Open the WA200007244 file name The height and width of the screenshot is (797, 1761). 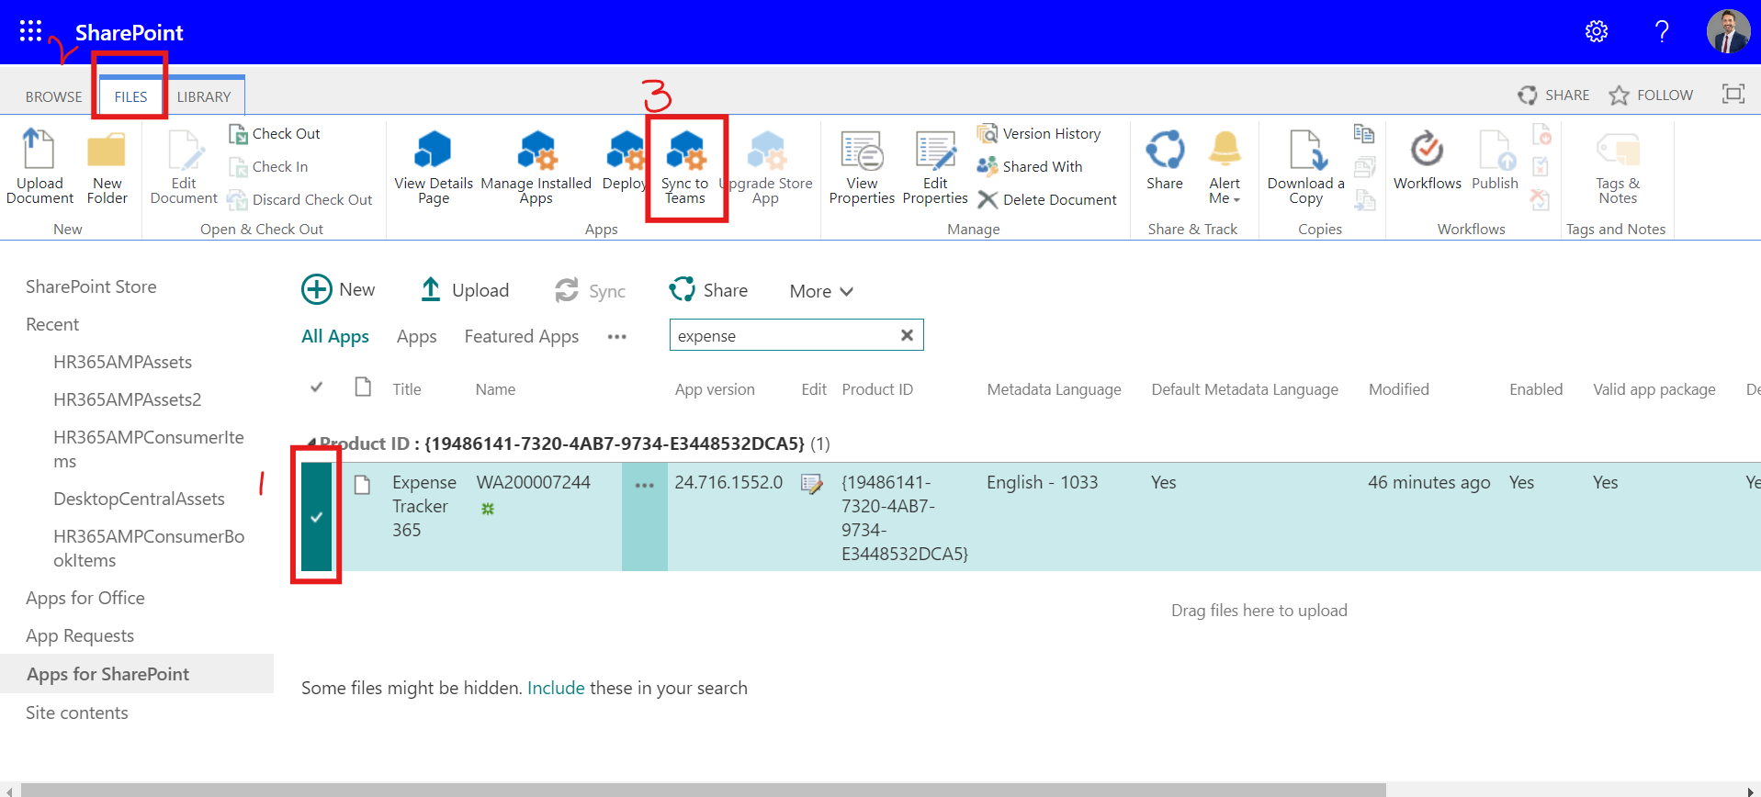coord(533,482)
